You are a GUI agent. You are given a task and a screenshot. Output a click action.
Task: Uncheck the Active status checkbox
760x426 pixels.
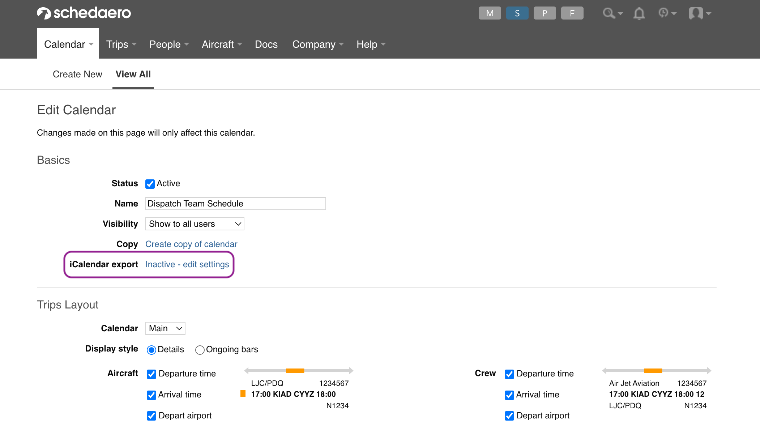point(150,184)
